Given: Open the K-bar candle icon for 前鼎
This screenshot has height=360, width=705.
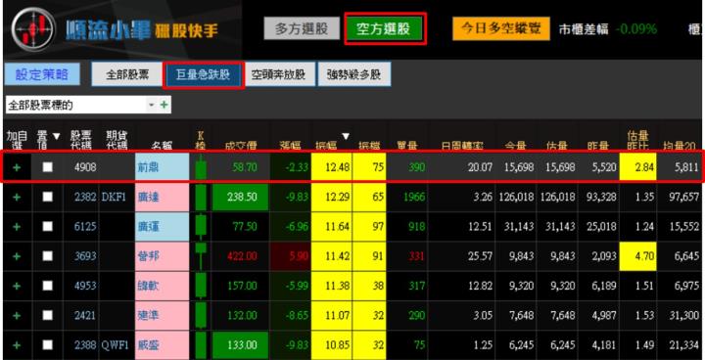Looking at the screenshot, I should click(201, 167).
